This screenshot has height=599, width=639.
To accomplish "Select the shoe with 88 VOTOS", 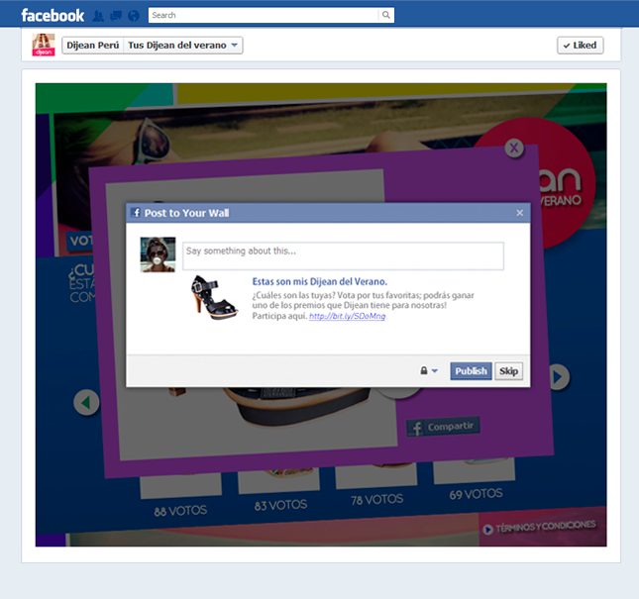I will [x=180, y=484].
